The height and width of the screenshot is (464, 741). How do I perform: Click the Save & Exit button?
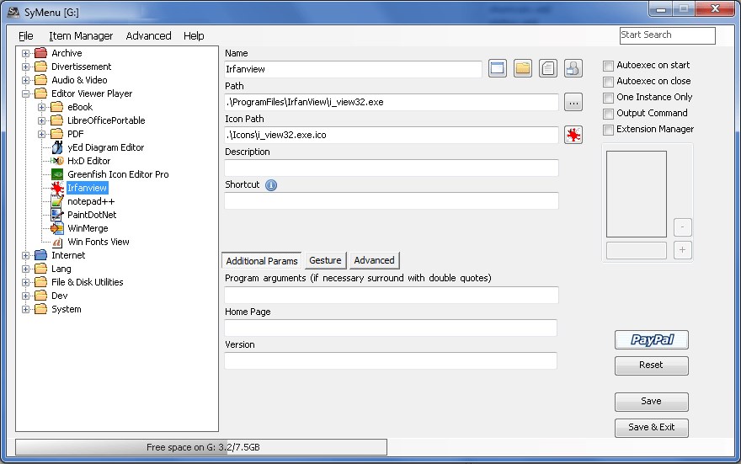click(x=651, y=427)
